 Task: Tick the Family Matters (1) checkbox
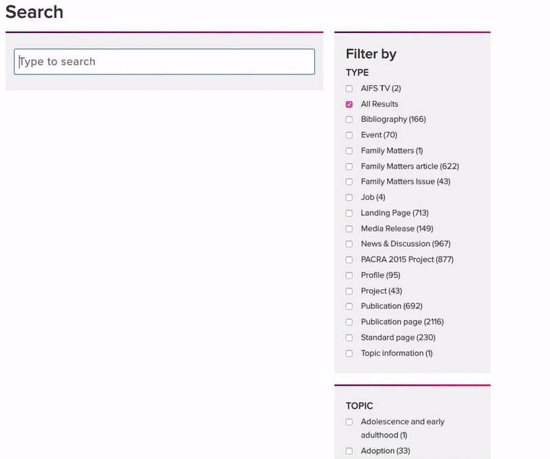pos(349,151)
